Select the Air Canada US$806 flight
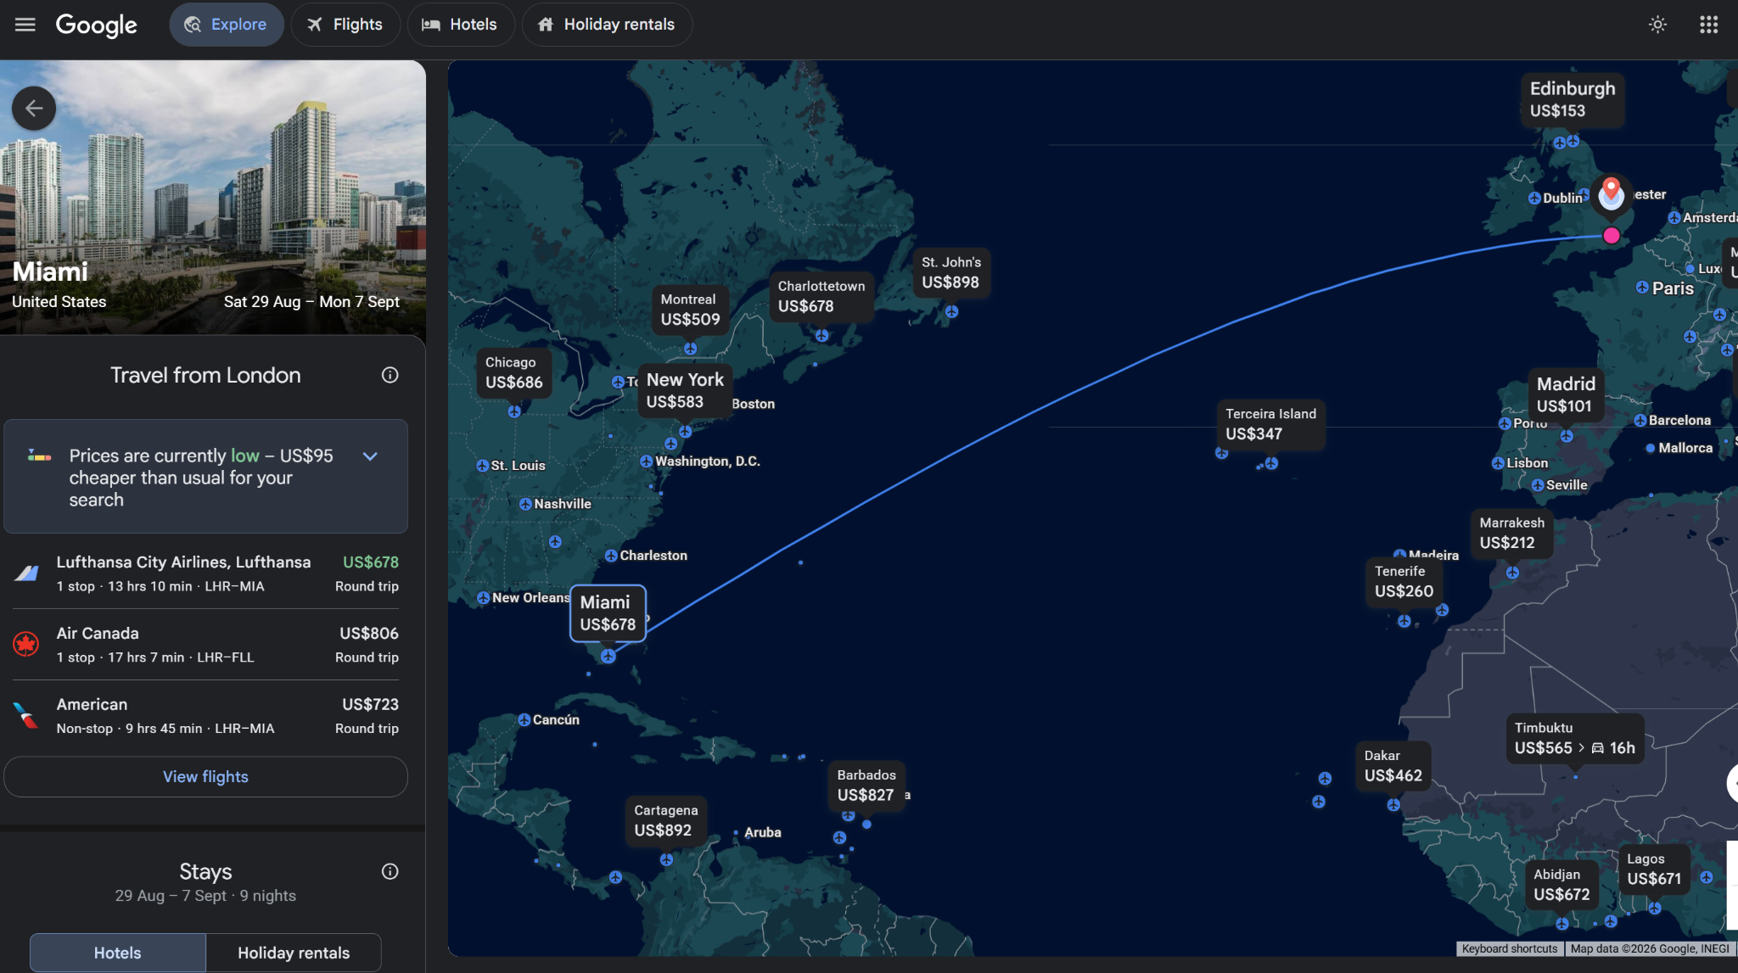Image resolution: width=1738 pixels, height=973 pixels. point(205,645)
